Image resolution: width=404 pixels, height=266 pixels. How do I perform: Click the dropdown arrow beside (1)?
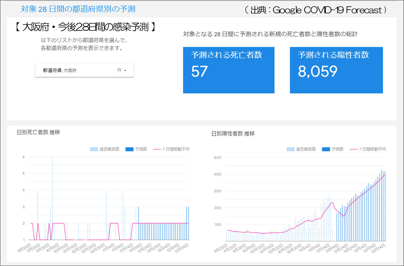tap(125, 70)
